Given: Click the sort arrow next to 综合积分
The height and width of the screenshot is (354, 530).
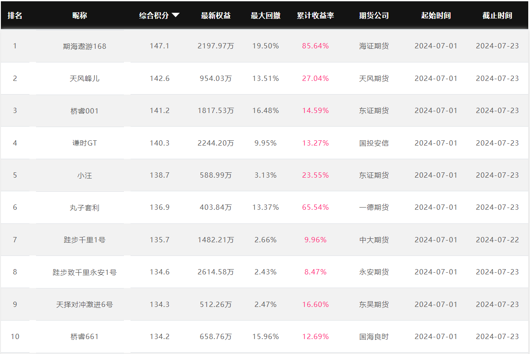Looking at the screenshot, I should (175, 15).
